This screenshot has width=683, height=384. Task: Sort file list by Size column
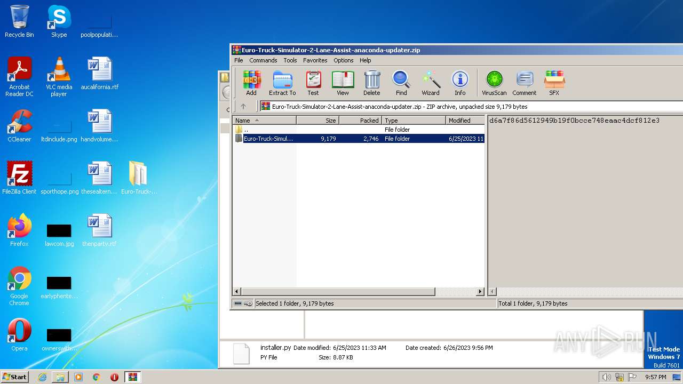(317, 121)
